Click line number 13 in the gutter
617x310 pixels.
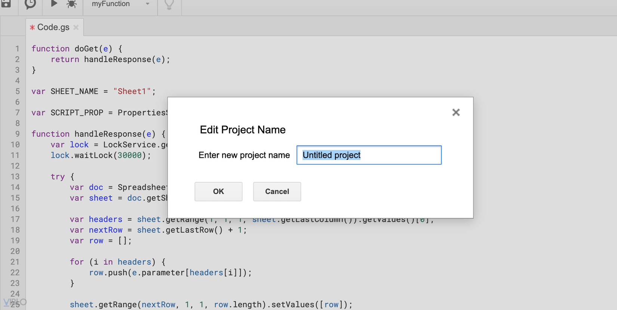[x=15, y=177]
